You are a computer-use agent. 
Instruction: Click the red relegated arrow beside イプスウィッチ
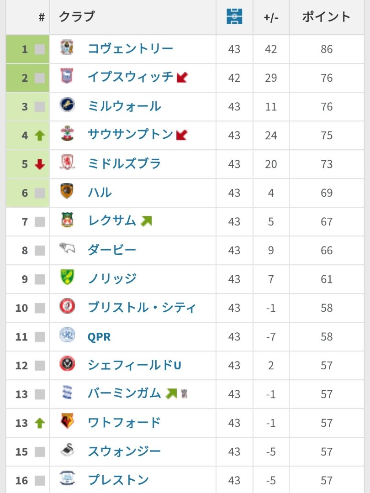(x=182, y=77)
